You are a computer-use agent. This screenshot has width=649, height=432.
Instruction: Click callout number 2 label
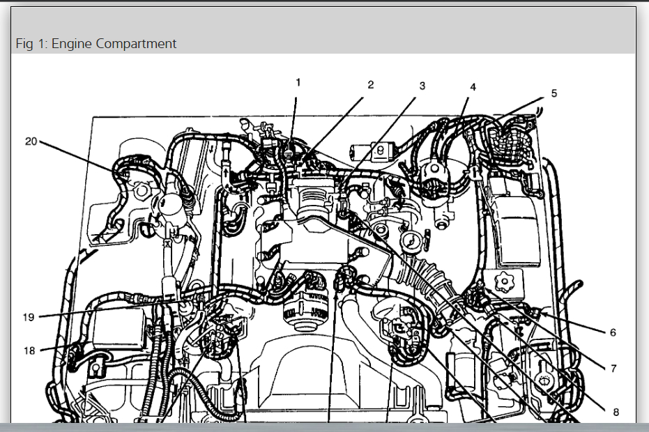(x=370, y=85)
